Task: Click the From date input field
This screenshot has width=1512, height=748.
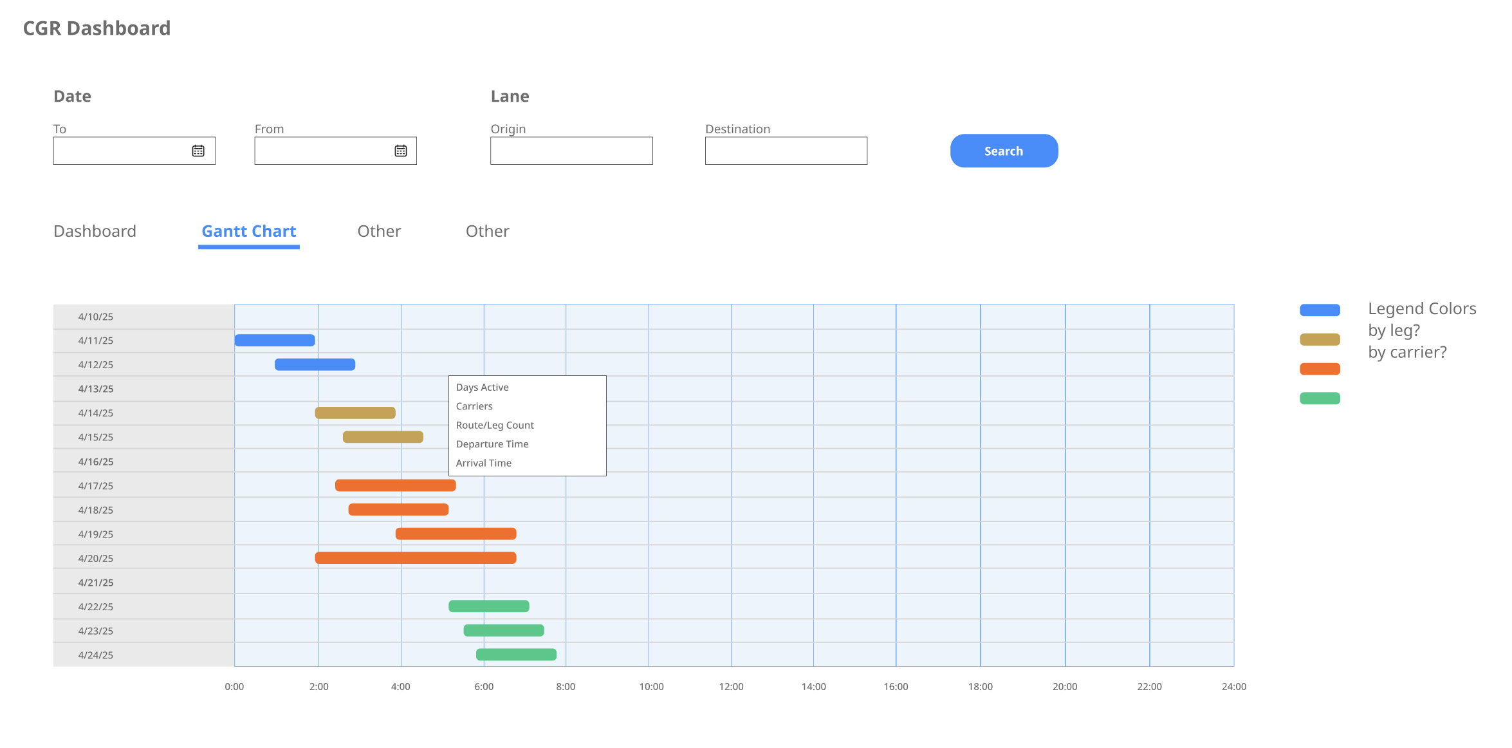Action: (335, 151)
